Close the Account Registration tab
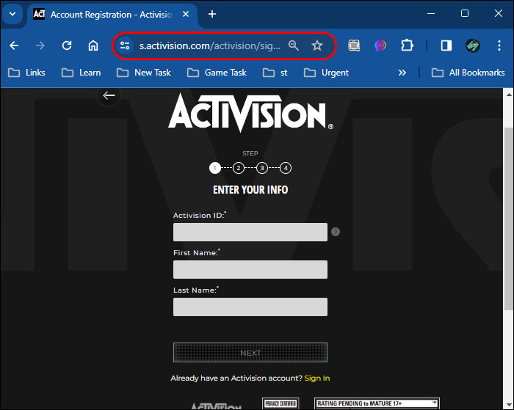 click(186, 14)
